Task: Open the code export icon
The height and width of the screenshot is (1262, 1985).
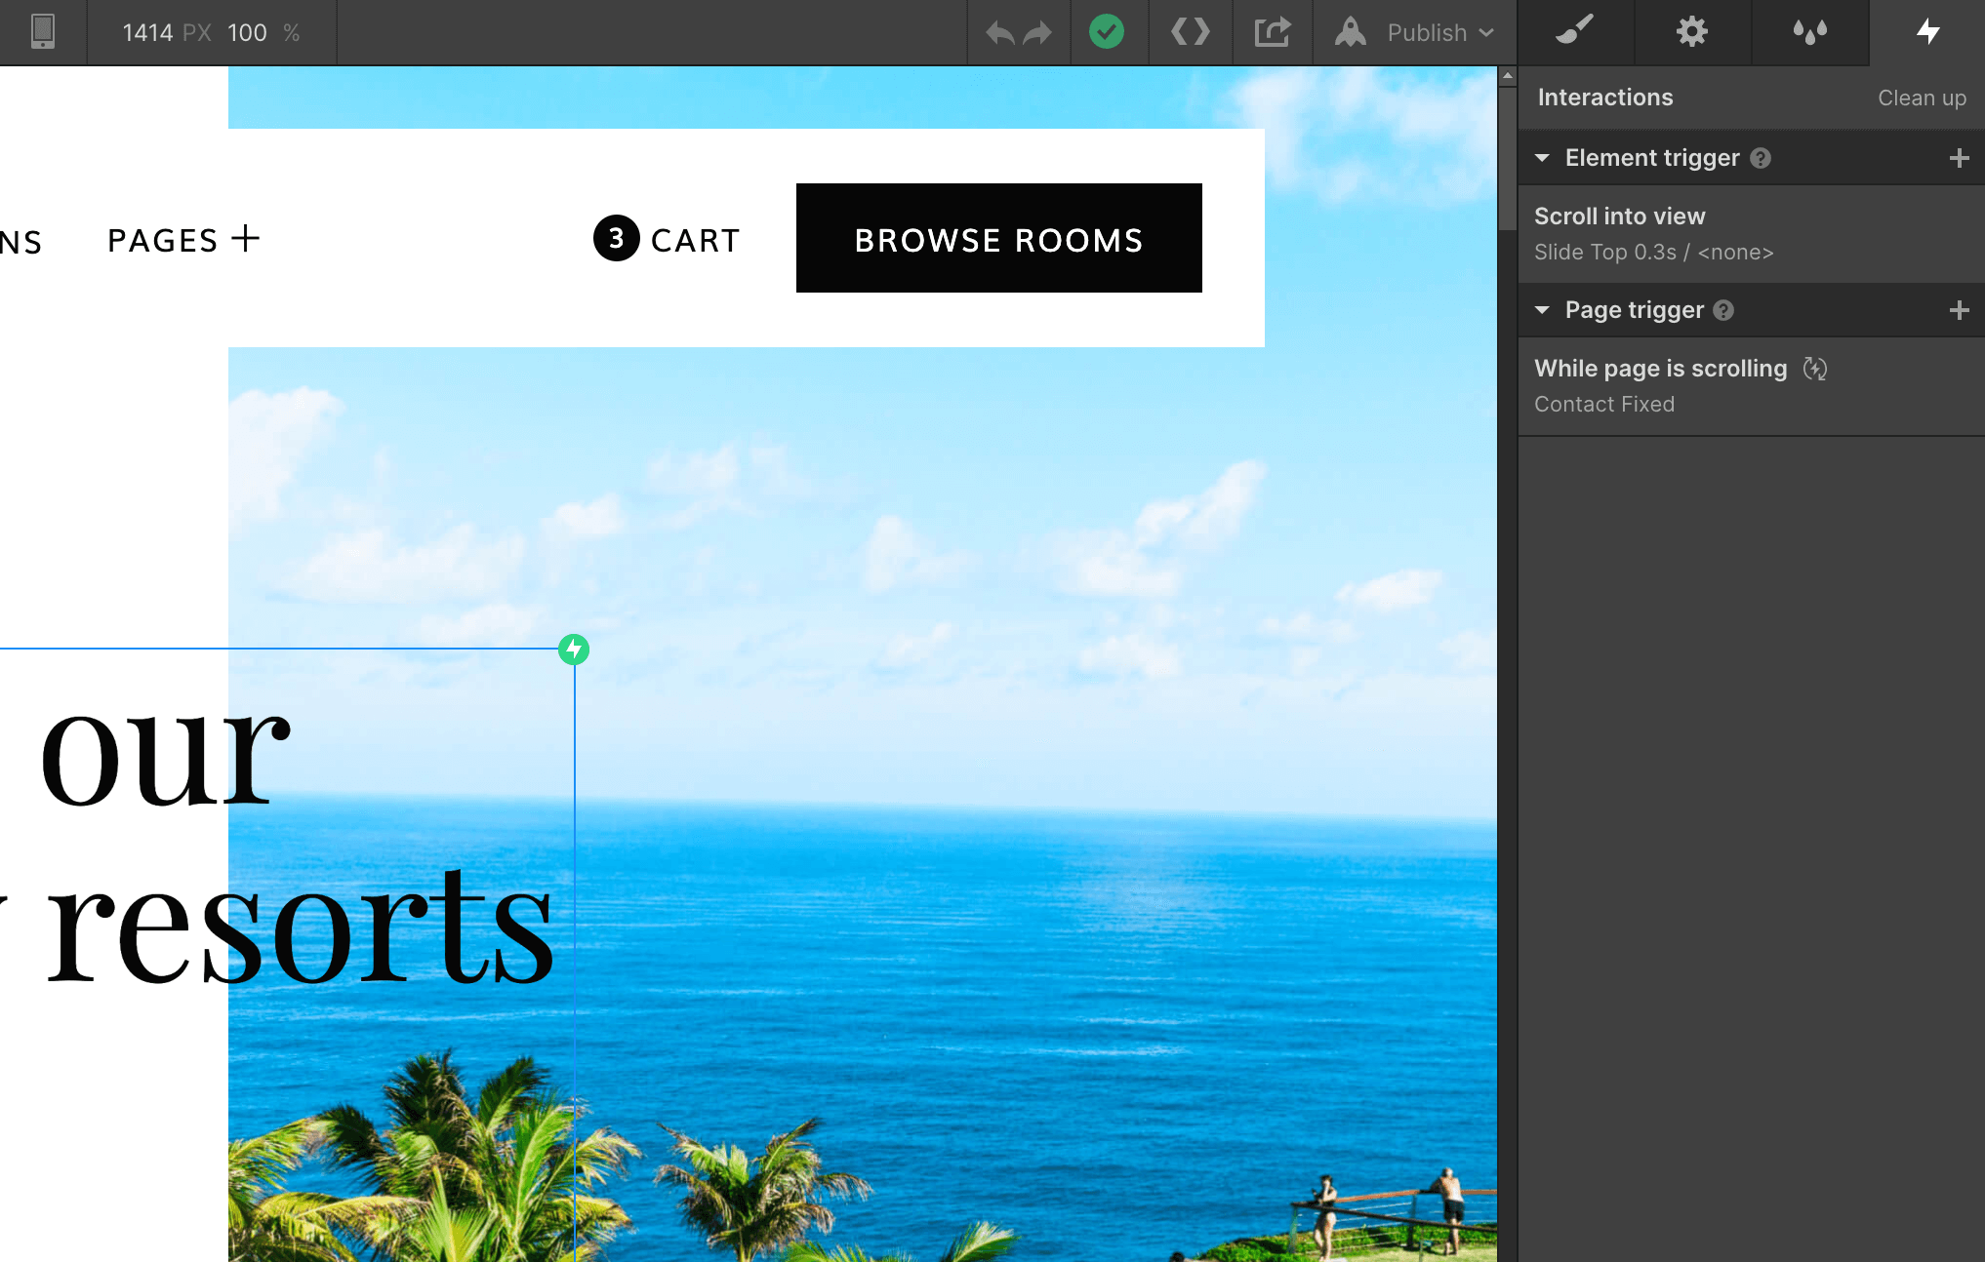Action: [1190, 32]
